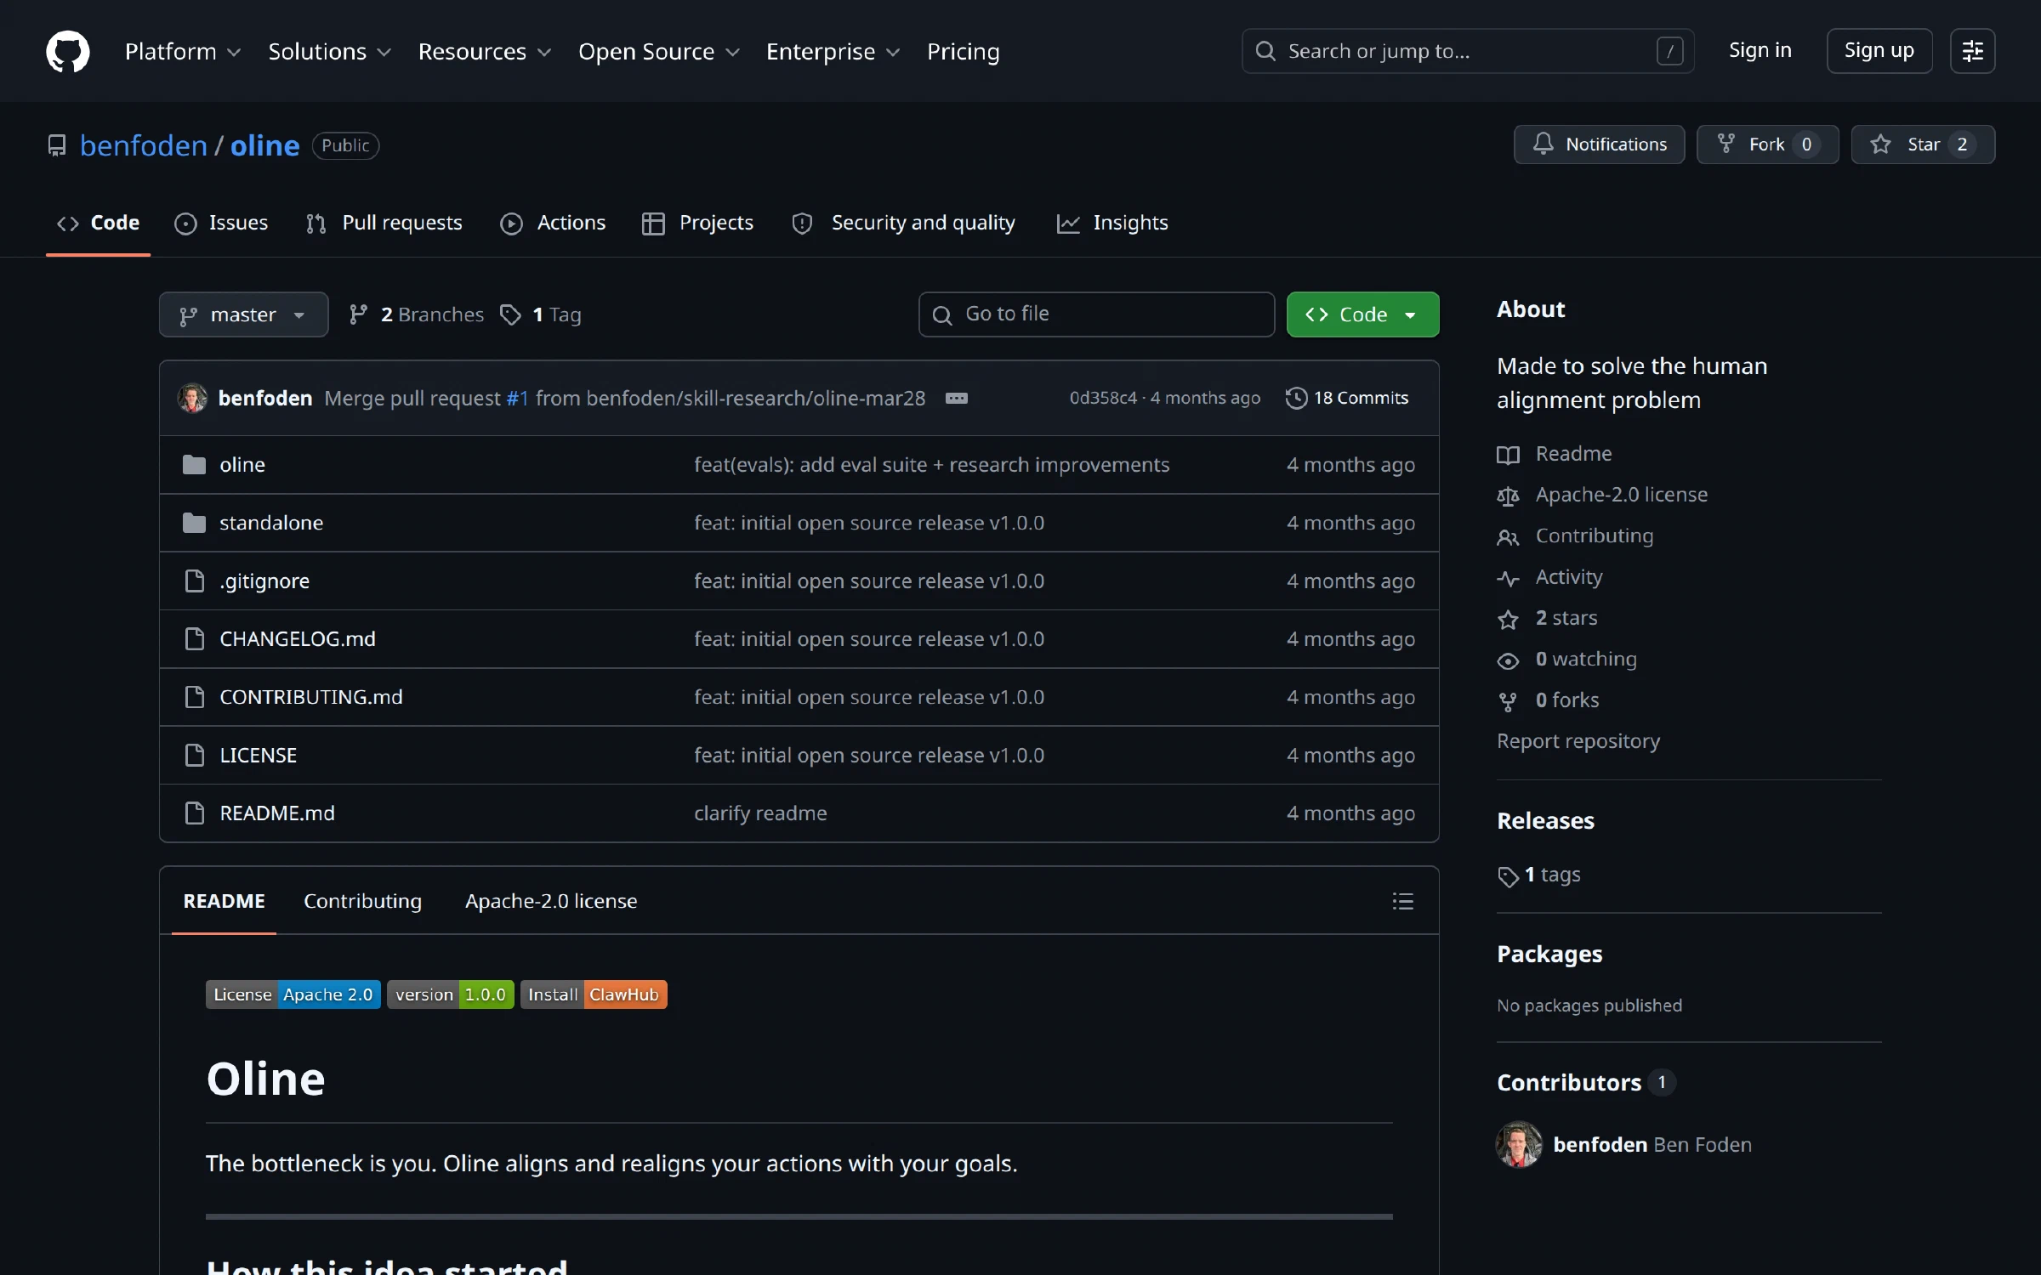
Task: Expand the commit message ellipsis
Action: pyautogui.click(x=956, y=398)
